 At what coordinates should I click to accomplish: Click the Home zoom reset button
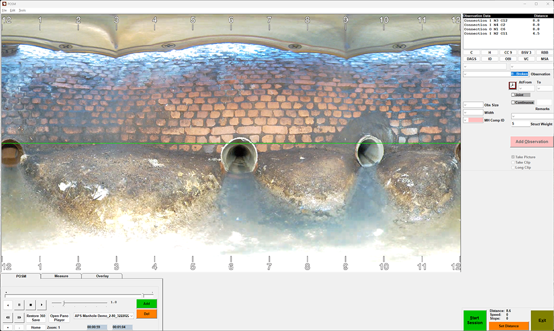[x=35, y=328]
